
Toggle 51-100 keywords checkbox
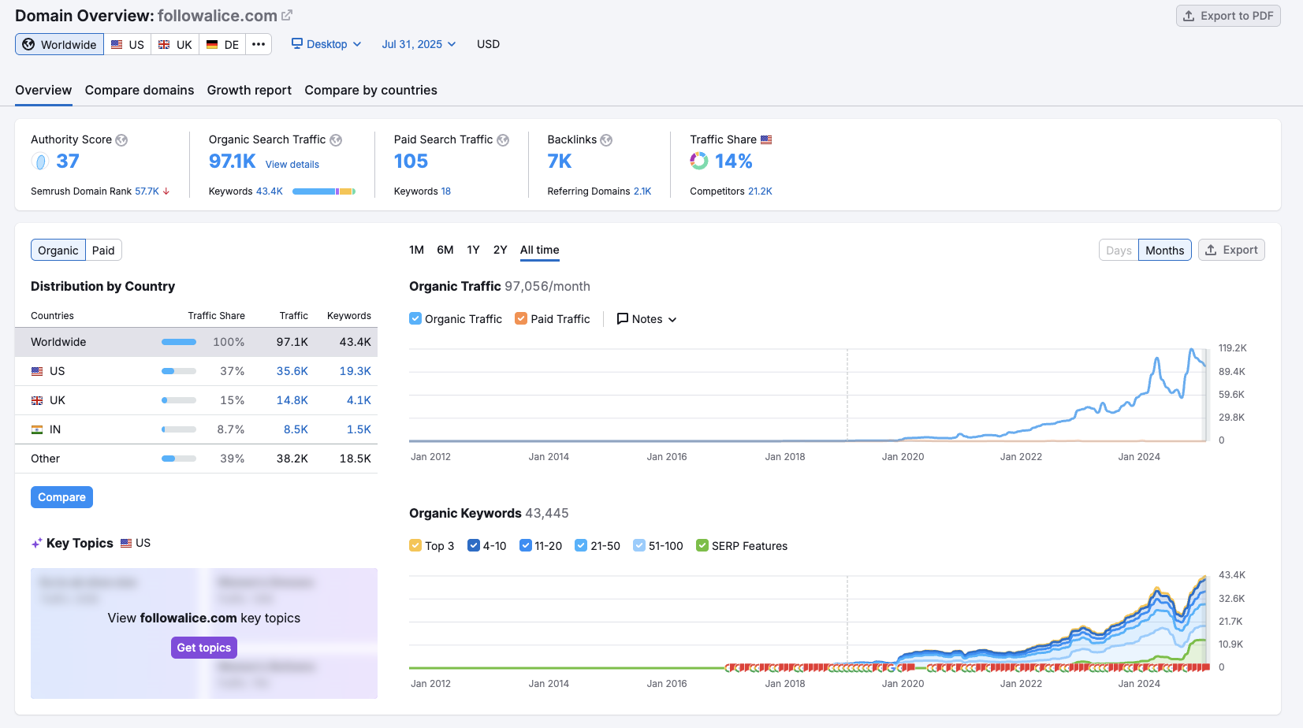coord(639,545)
